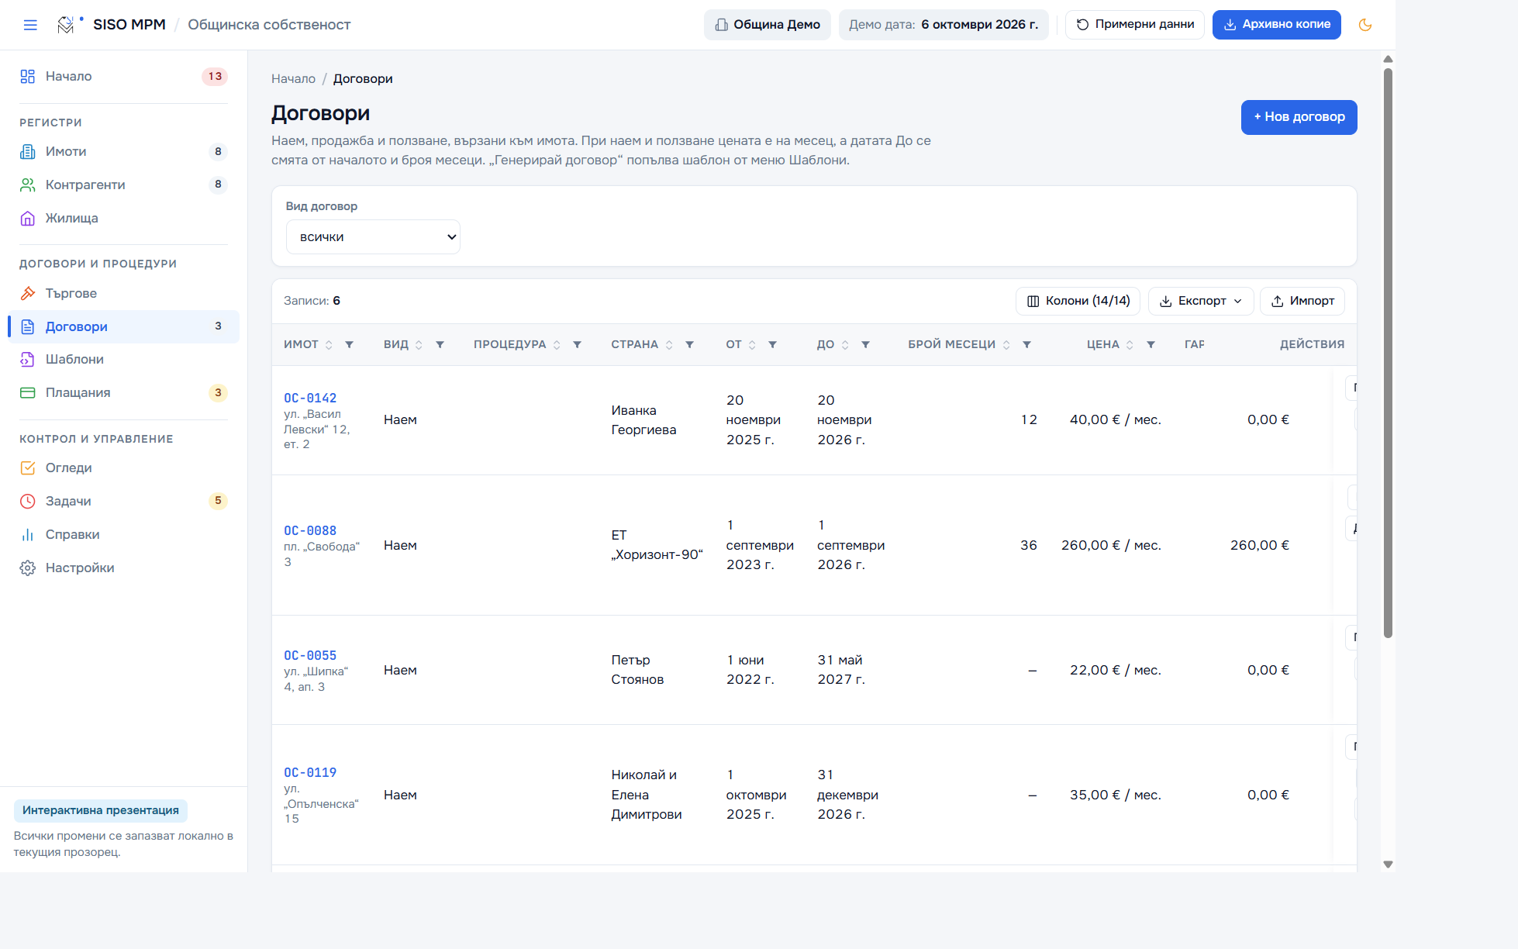Sort the ВИД column using its sort arrows
Viewport: 1518px width, 949px height.
[419, 345]
